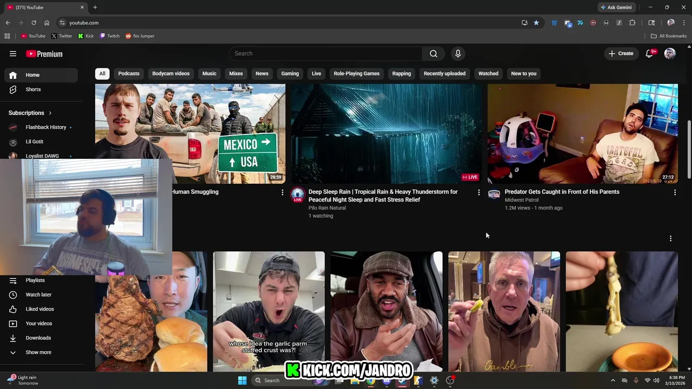Open Liked videos from the sidebar

41,309
